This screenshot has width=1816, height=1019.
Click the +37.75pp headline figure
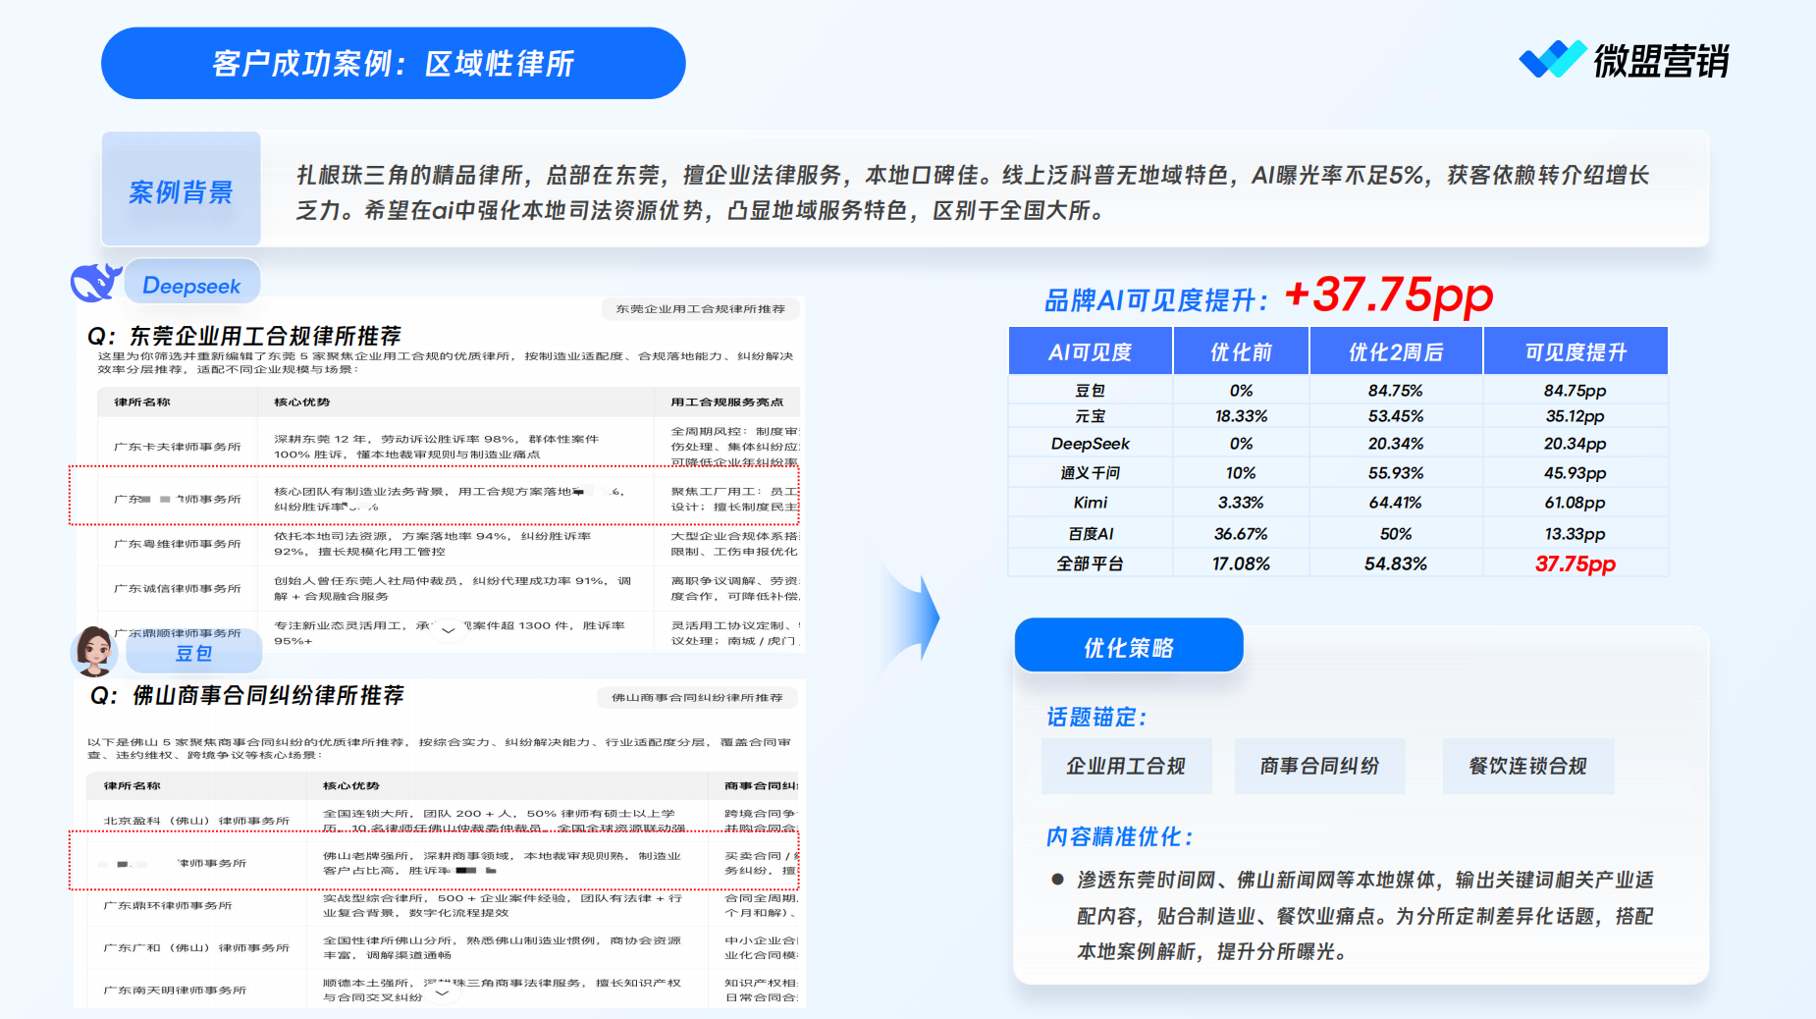(1388, 295)
